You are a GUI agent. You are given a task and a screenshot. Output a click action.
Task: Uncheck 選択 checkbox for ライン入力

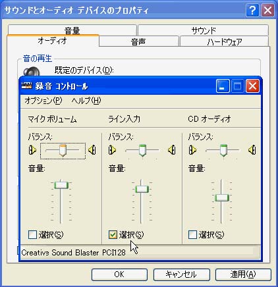tap(113, 234)
